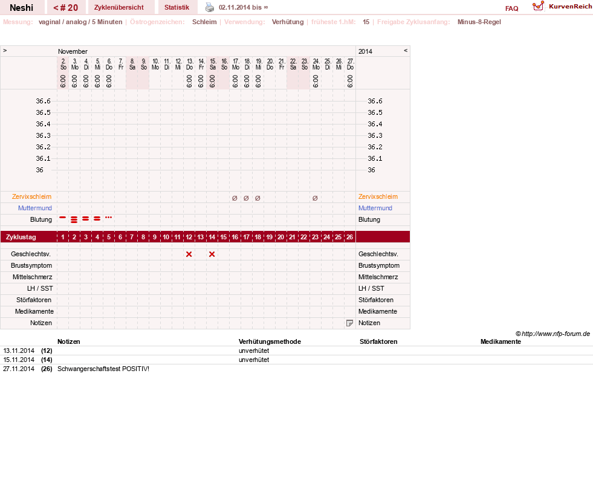
Task: Open the note icon on cycle day 26
Action: 349,323
